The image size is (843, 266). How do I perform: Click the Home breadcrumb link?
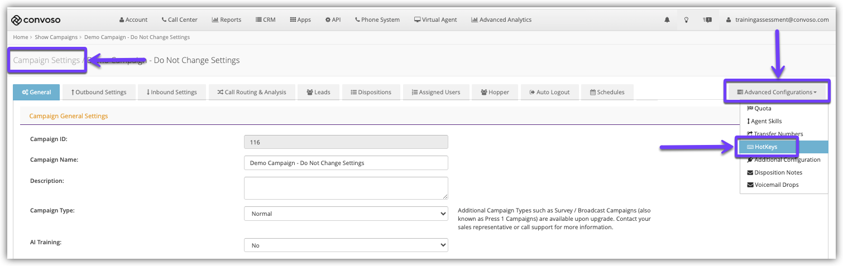20,37
